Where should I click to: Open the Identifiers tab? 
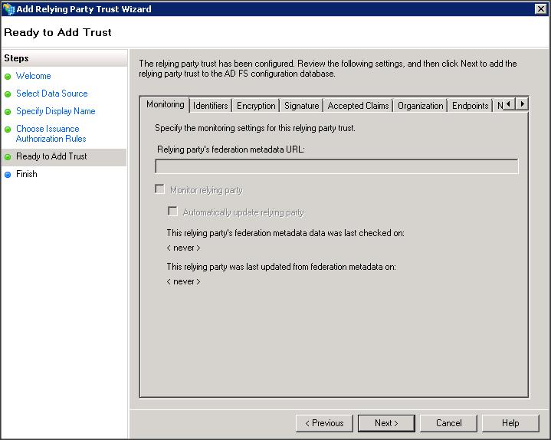point(211,106)
